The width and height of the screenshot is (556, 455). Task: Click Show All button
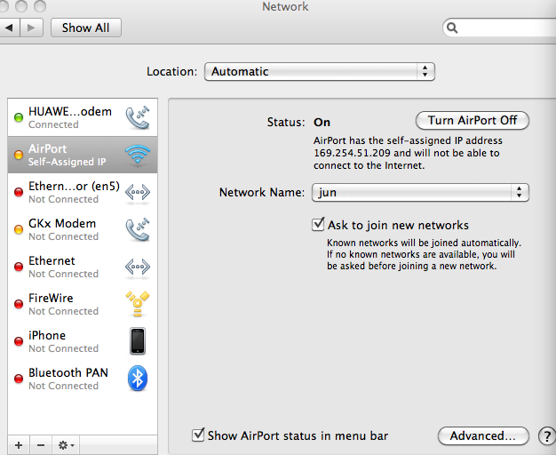point(86,28)
